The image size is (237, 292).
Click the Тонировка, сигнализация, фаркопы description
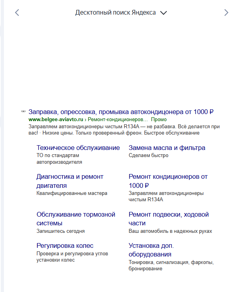[x=171, y=266]
